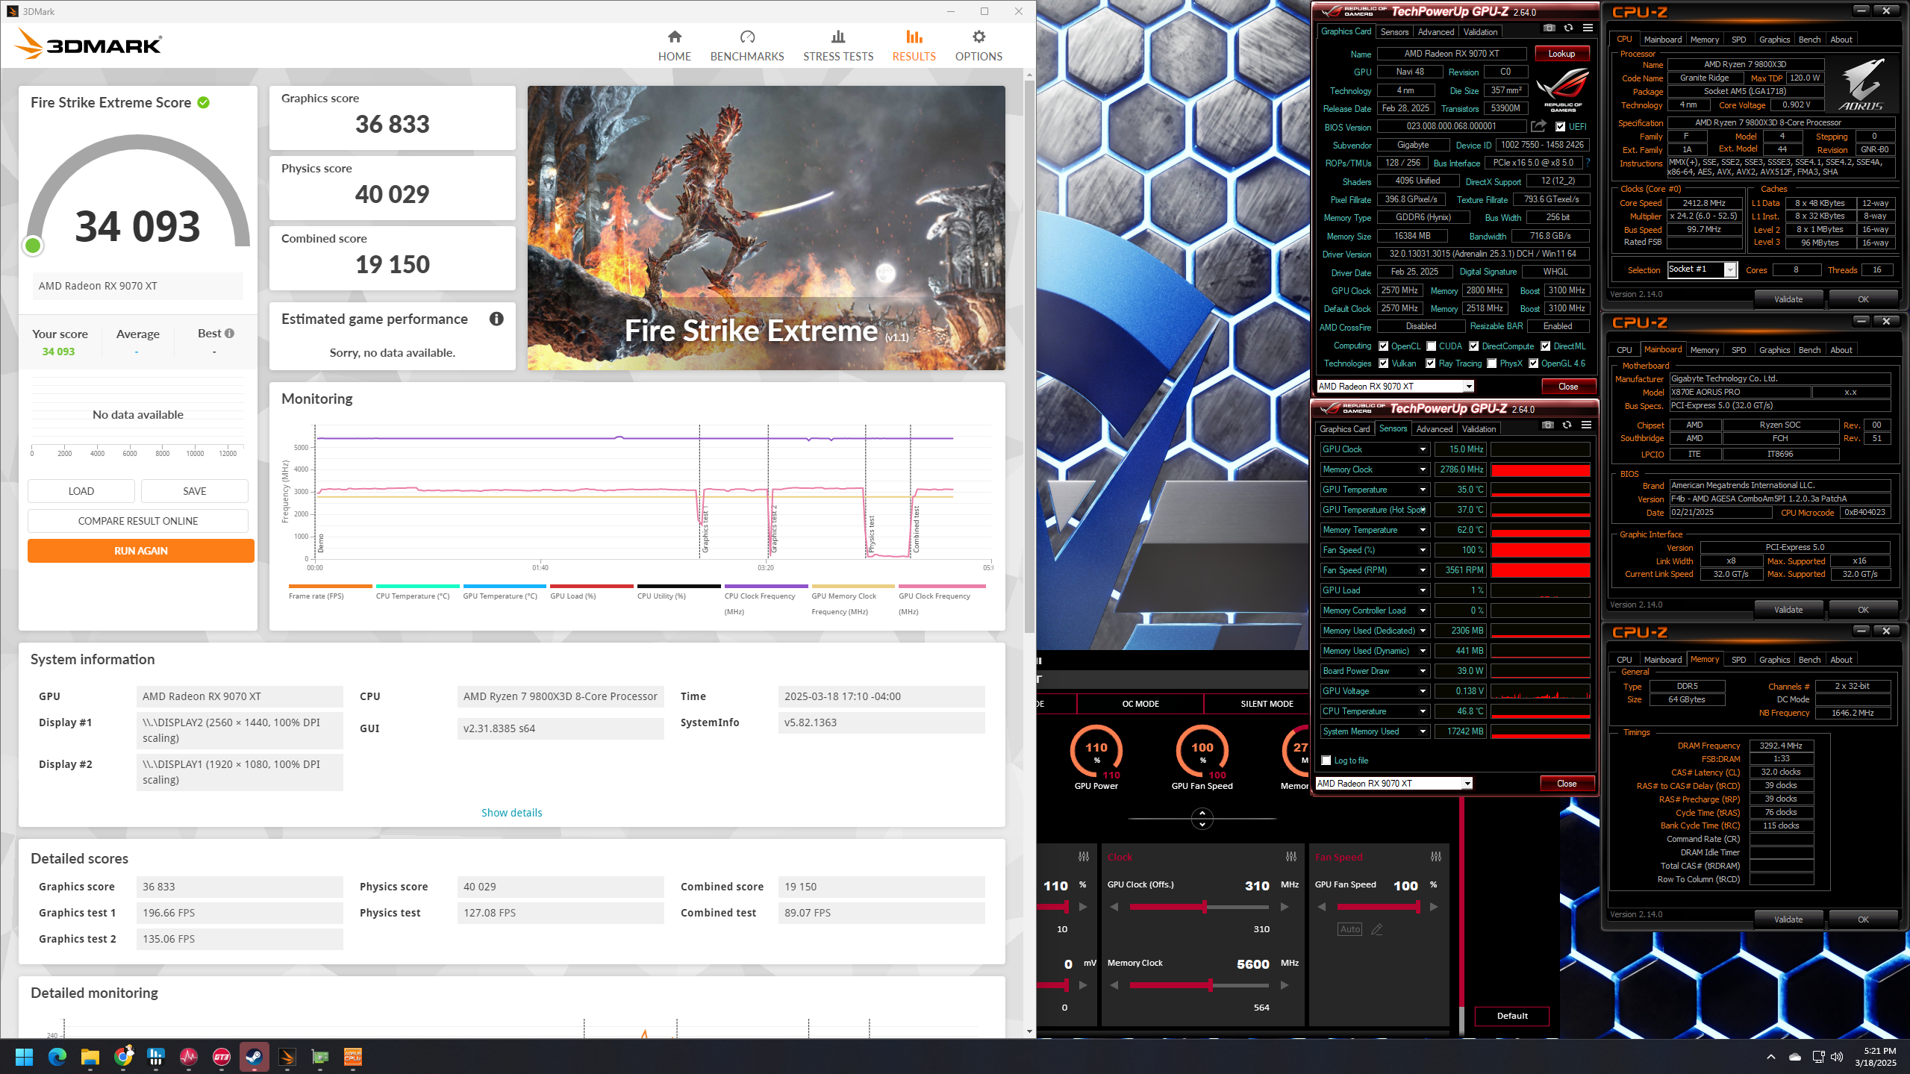1910x1074 pixels.
Task: Refresh the Graphics Card GPU-Z window
Action: tap(1568, 28)
